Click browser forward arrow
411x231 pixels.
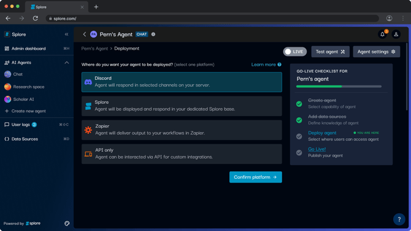[21, 18]
